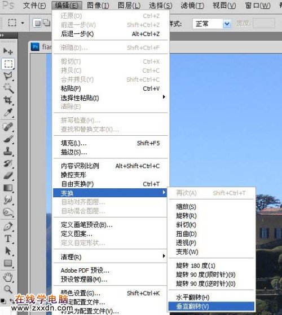Expand the toolbox panel double arrow
Image resolution: width=282 pixels, height=315 pixels.
pyautogui.click(x=2, y=35)
